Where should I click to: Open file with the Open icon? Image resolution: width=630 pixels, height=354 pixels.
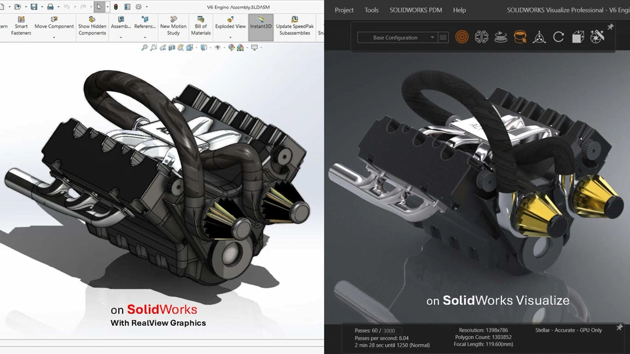(x=17, y=7)
